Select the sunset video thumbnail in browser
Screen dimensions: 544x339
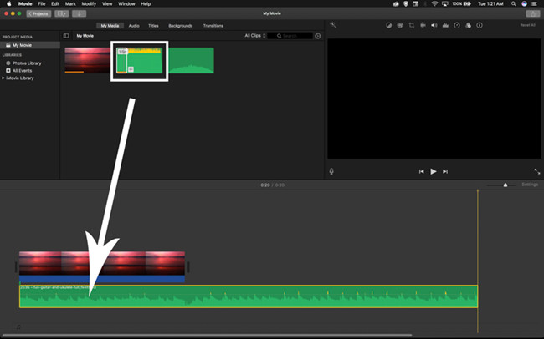coord(87,60)
